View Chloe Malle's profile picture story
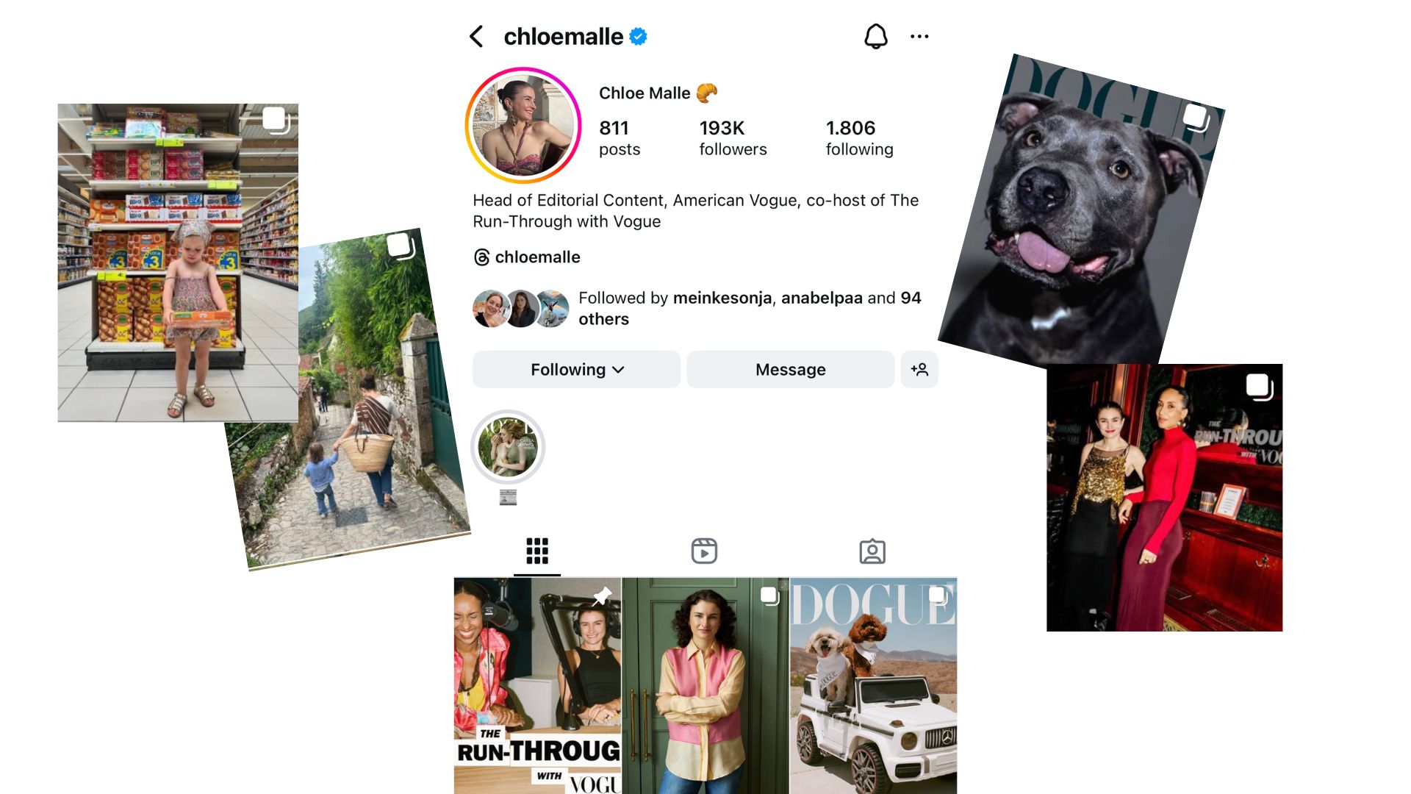 (523, 125)
